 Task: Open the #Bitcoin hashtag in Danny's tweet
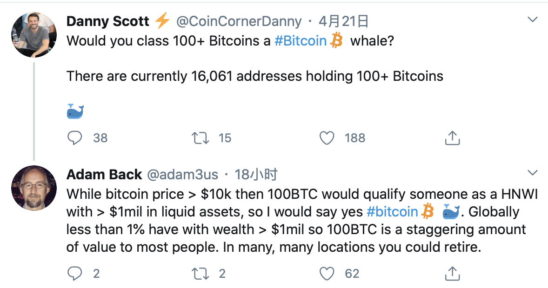300,41
